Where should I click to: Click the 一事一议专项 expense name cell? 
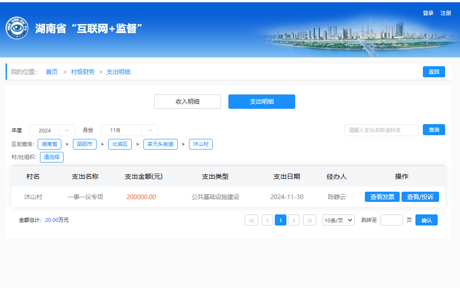85,197
